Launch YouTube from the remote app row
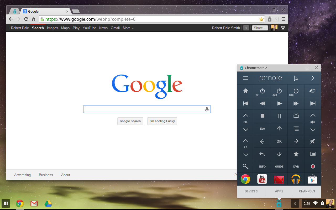The image size is (336, 210). pos(262,179)
